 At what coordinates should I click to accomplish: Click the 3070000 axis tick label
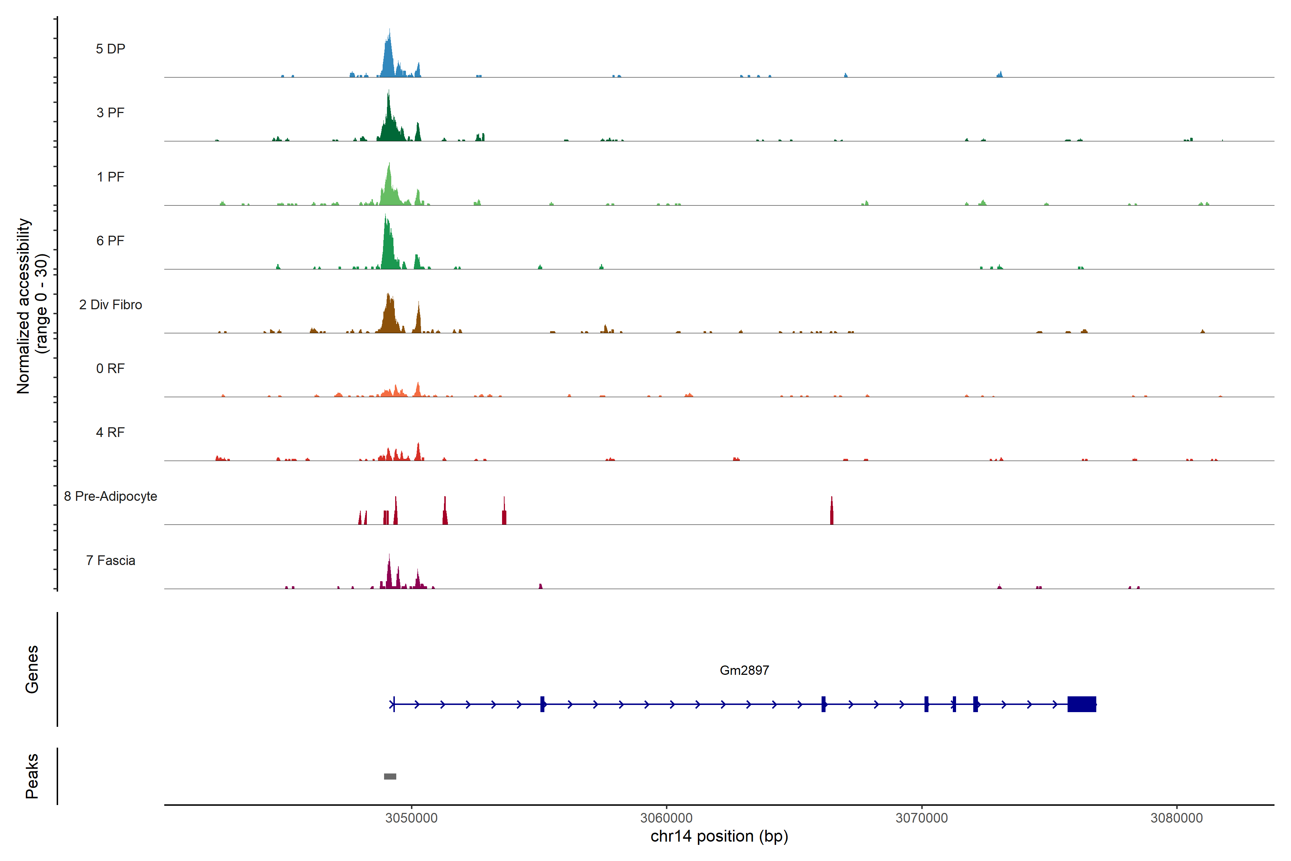click(x=922, y=818)
